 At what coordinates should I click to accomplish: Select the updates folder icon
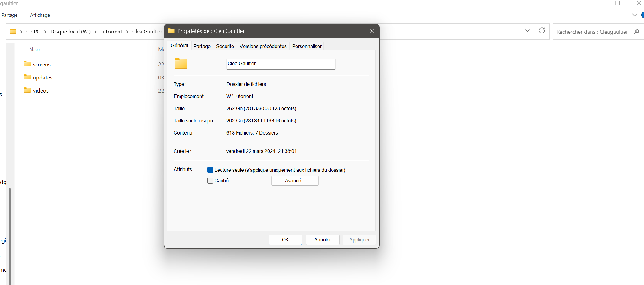point(27,77)
